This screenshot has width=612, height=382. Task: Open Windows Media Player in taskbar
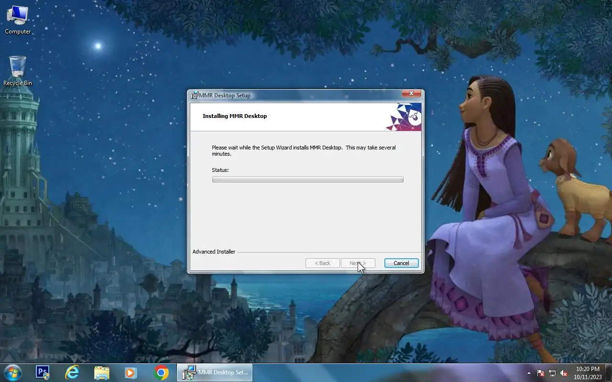point(131,372)
